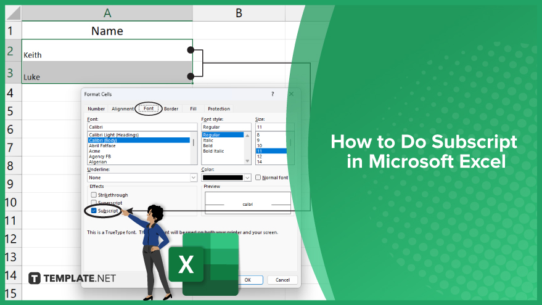The height and width of the screenshot is (305, 542).
Task: Click the black color swatch
Action: [223, 177]
